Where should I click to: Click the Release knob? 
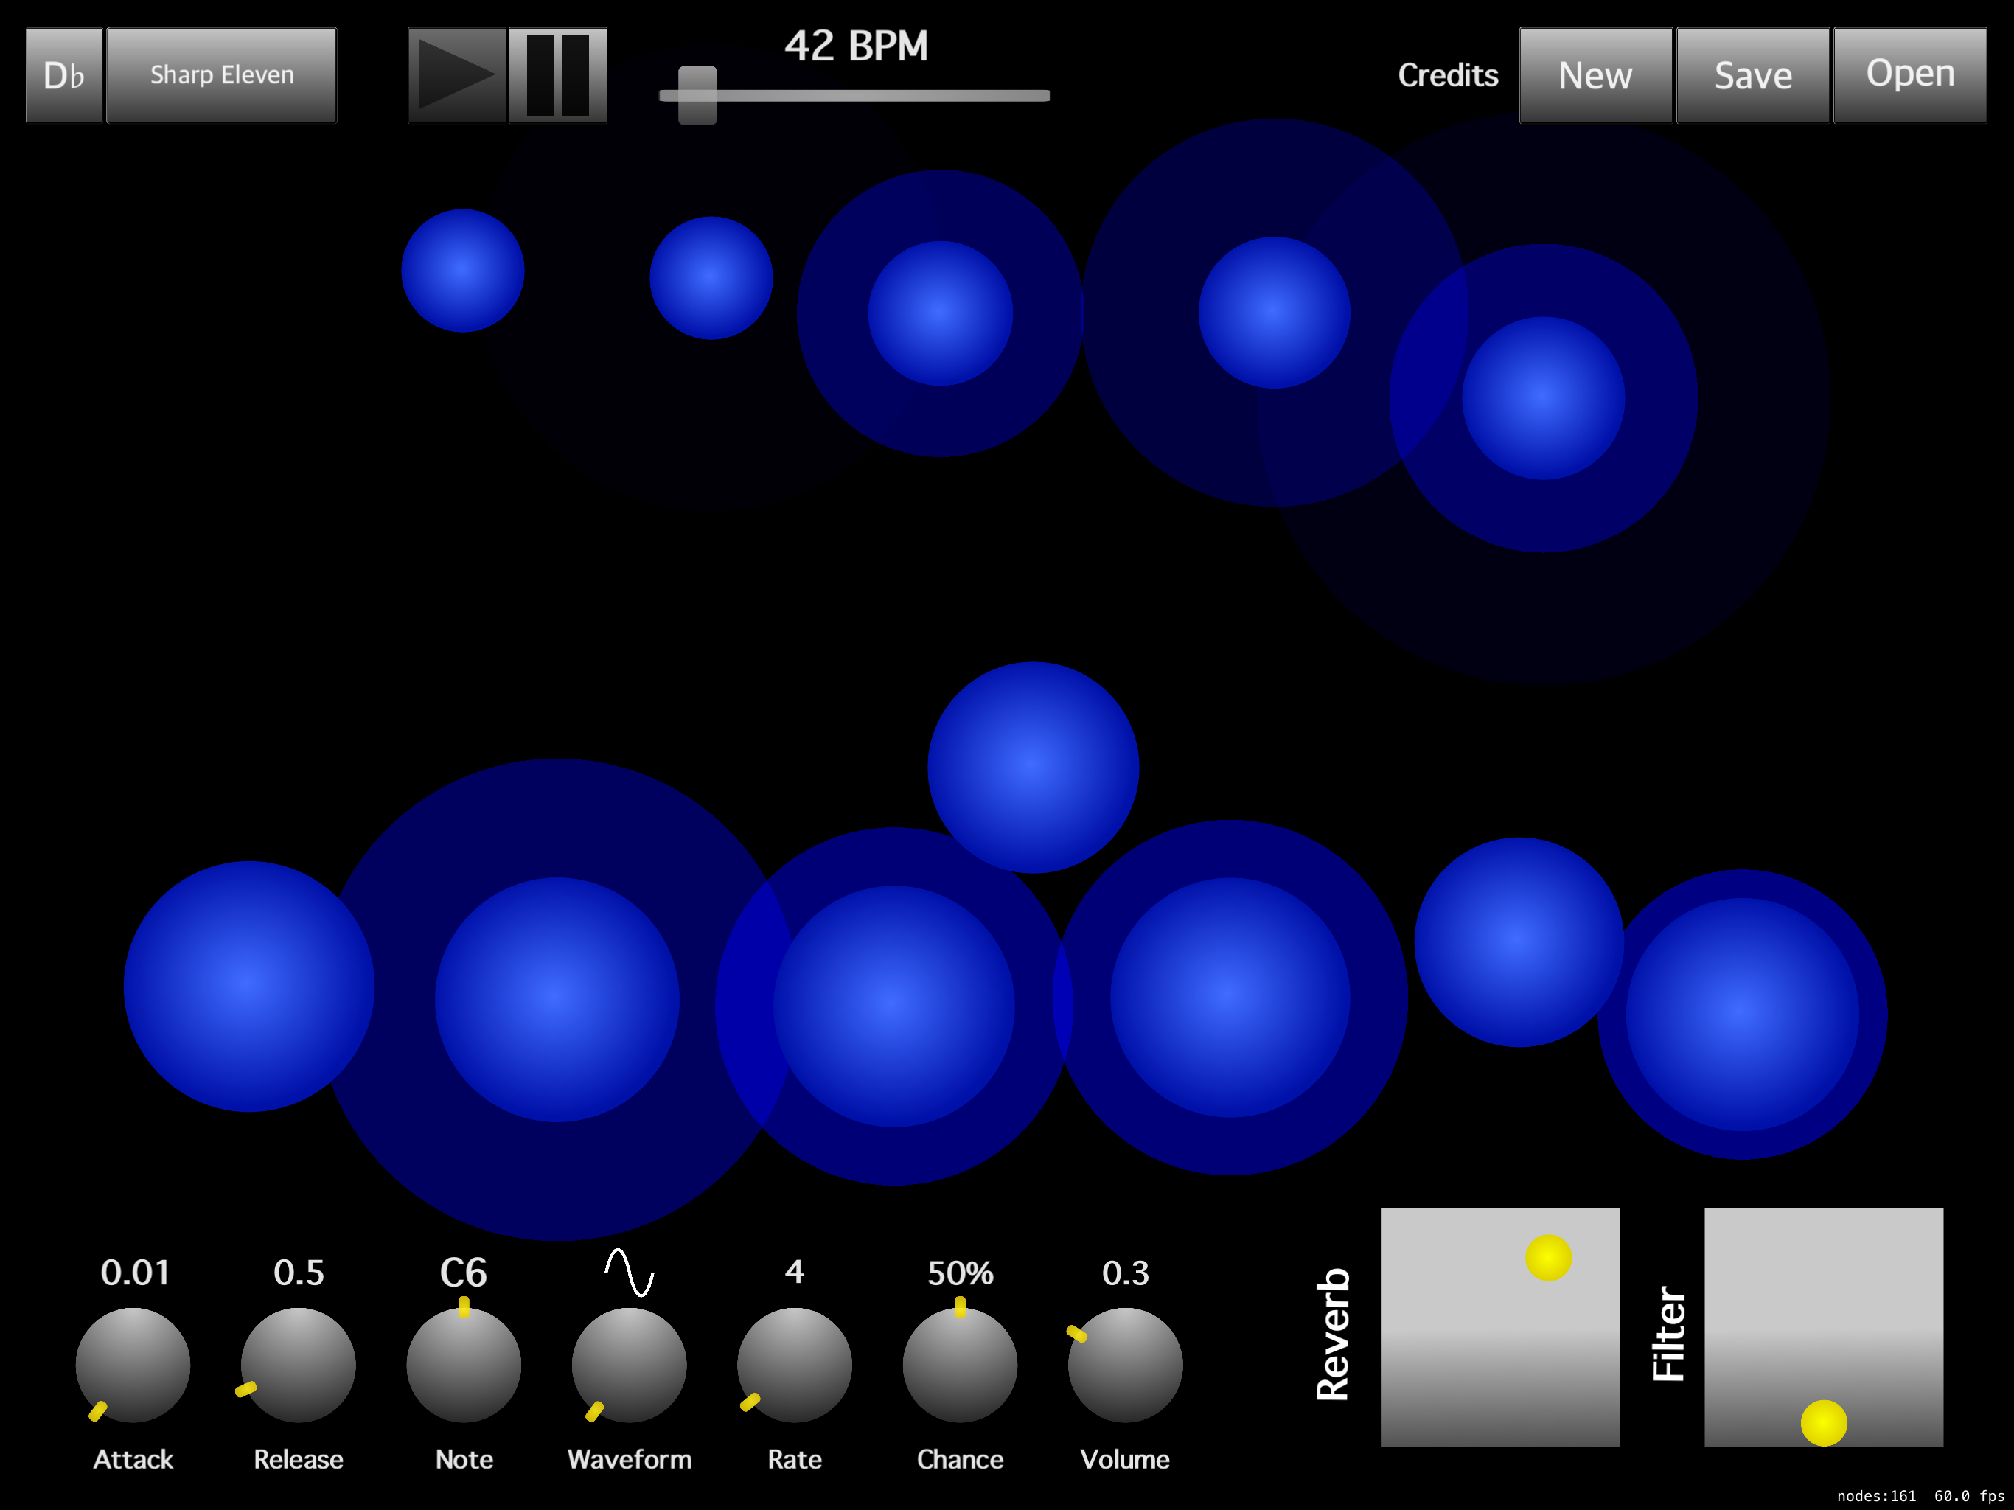(x=298, y=1364)
